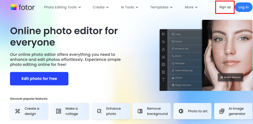253x124 pixels.
Task: Click Edit photo for free button
Action: (39, 79)
